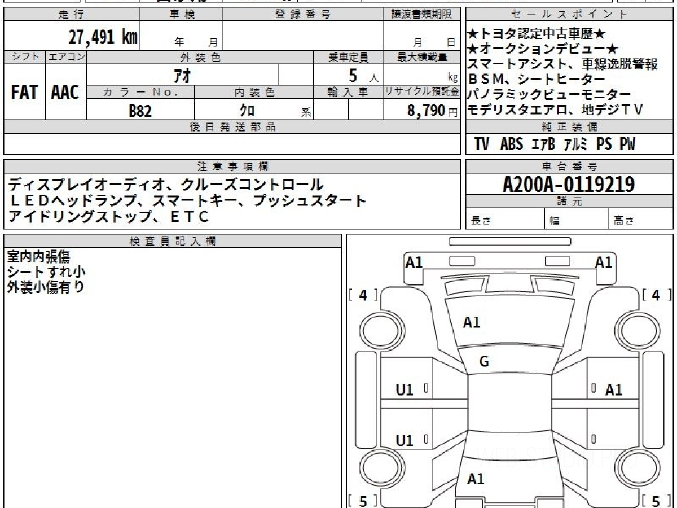Select the color code B82
The height and width of the screenshot is (508, 677).
[x=140, y=111]
